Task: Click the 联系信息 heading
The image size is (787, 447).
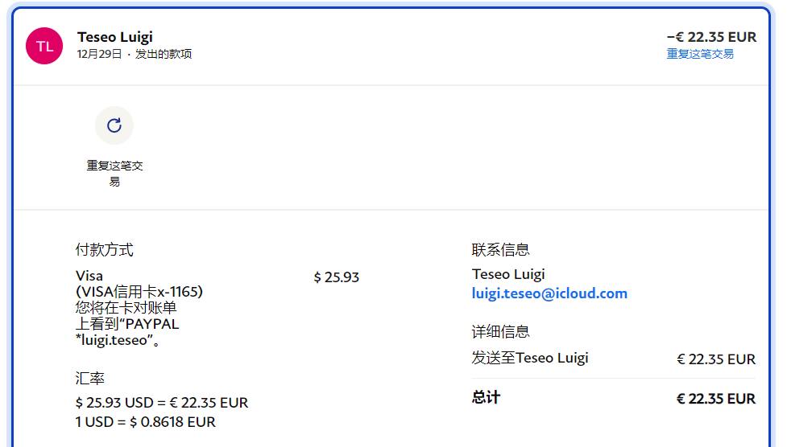Action: coord(500,250)
